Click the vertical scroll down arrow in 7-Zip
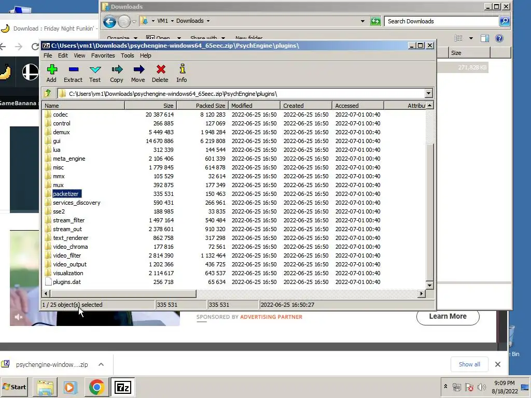Viewport: 531px width, 398px height. [429, 285]
